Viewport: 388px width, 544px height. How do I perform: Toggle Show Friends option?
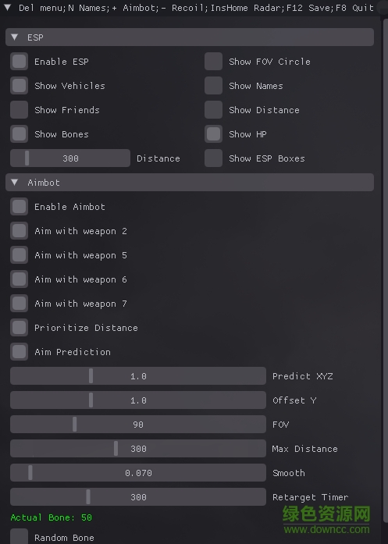[19, 110]
